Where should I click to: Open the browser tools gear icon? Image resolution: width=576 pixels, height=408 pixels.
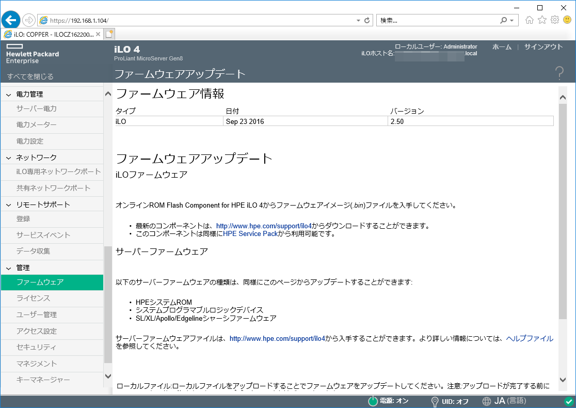pyautogui.click(x=555, y=20)
